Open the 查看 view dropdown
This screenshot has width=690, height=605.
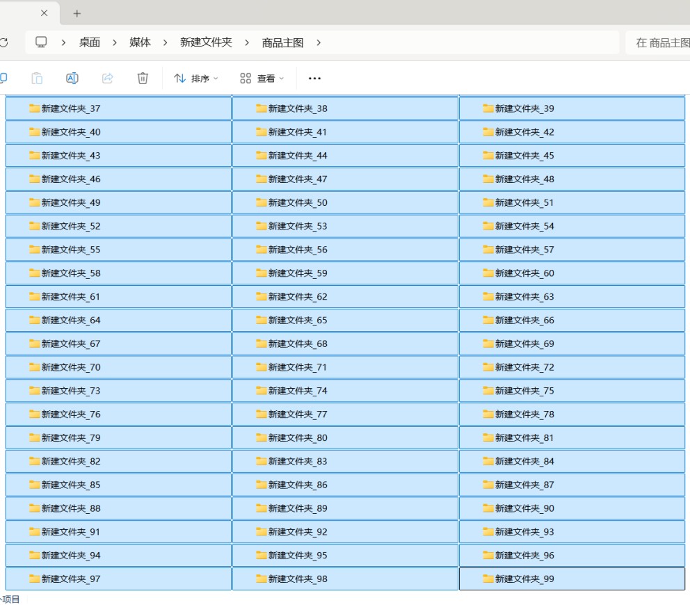pyautogui.click(x=262, y=79)
